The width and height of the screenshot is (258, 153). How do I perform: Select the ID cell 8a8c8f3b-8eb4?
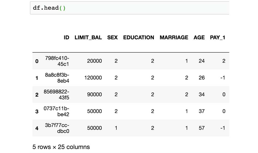click(57, 78)
